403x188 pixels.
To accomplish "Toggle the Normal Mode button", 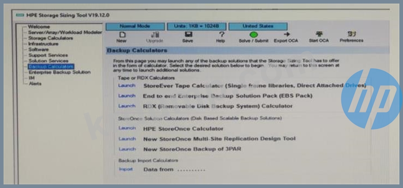I will coord(135,26).
